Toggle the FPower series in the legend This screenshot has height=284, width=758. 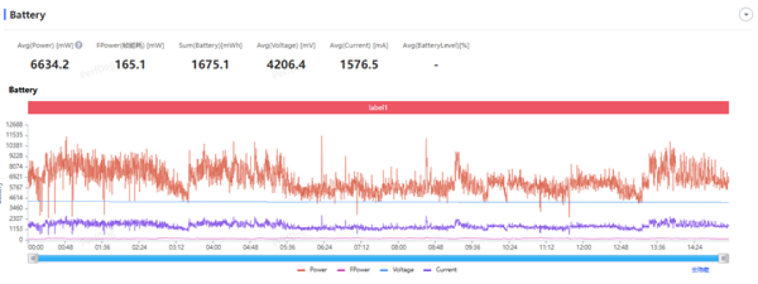[x=352, y=270]
